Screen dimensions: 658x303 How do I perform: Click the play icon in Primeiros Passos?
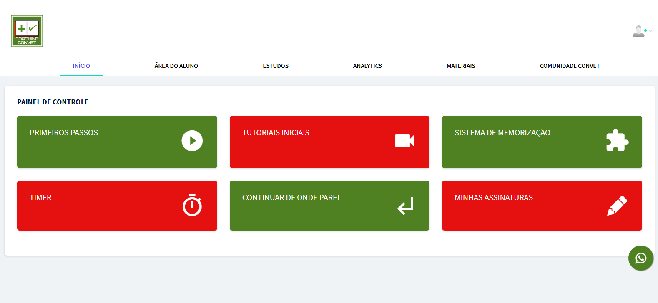click(192, 141)
